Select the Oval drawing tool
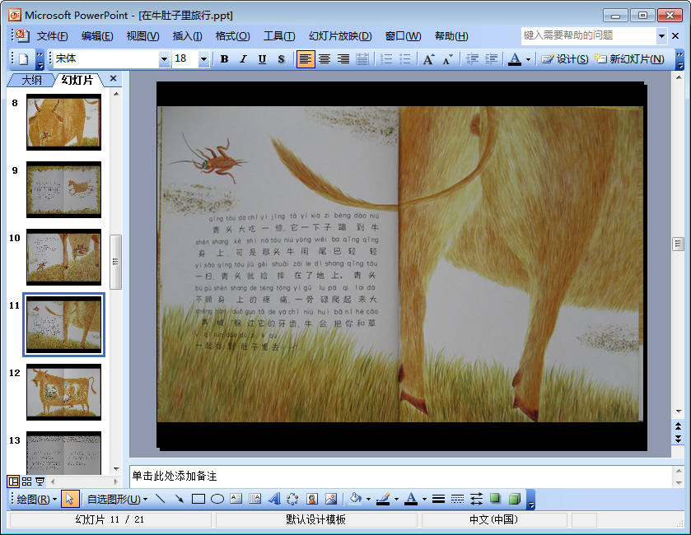The width and height of the screenshot is (691, 535). [x=217, y=500]
